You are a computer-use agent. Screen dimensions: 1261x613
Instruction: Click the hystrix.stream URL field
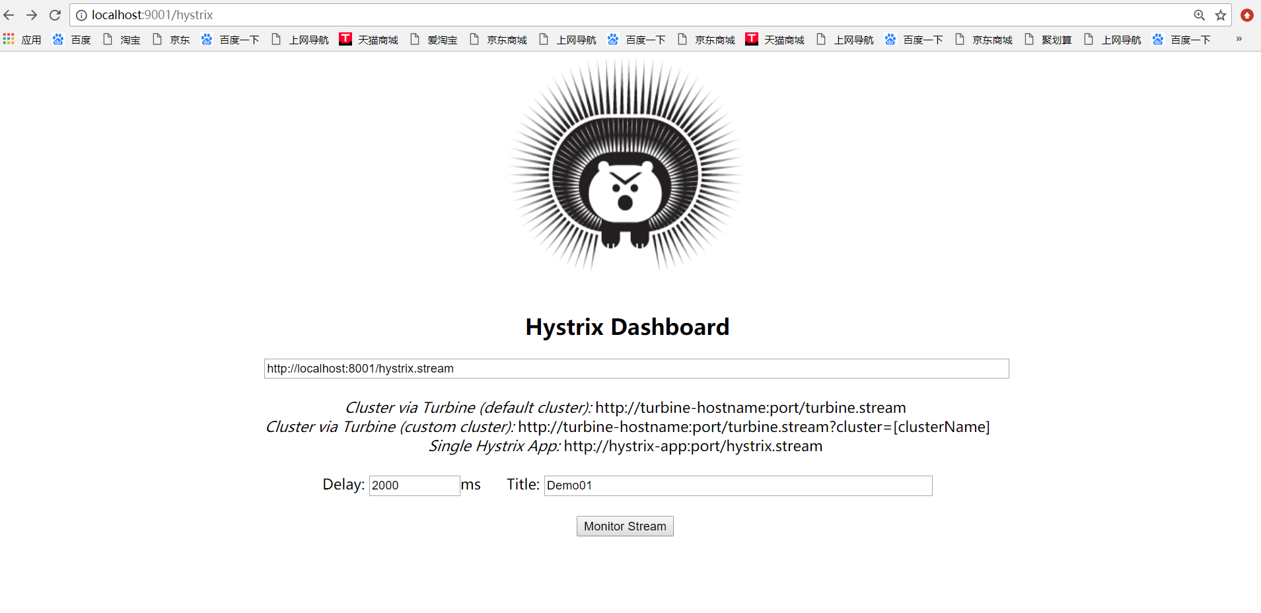[637, 369]
